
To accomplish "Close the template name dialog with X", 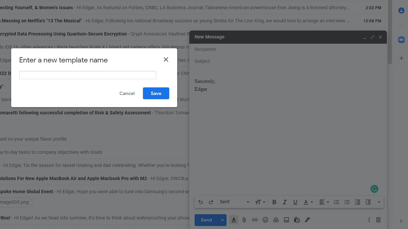I will click(x=166, y=59).
